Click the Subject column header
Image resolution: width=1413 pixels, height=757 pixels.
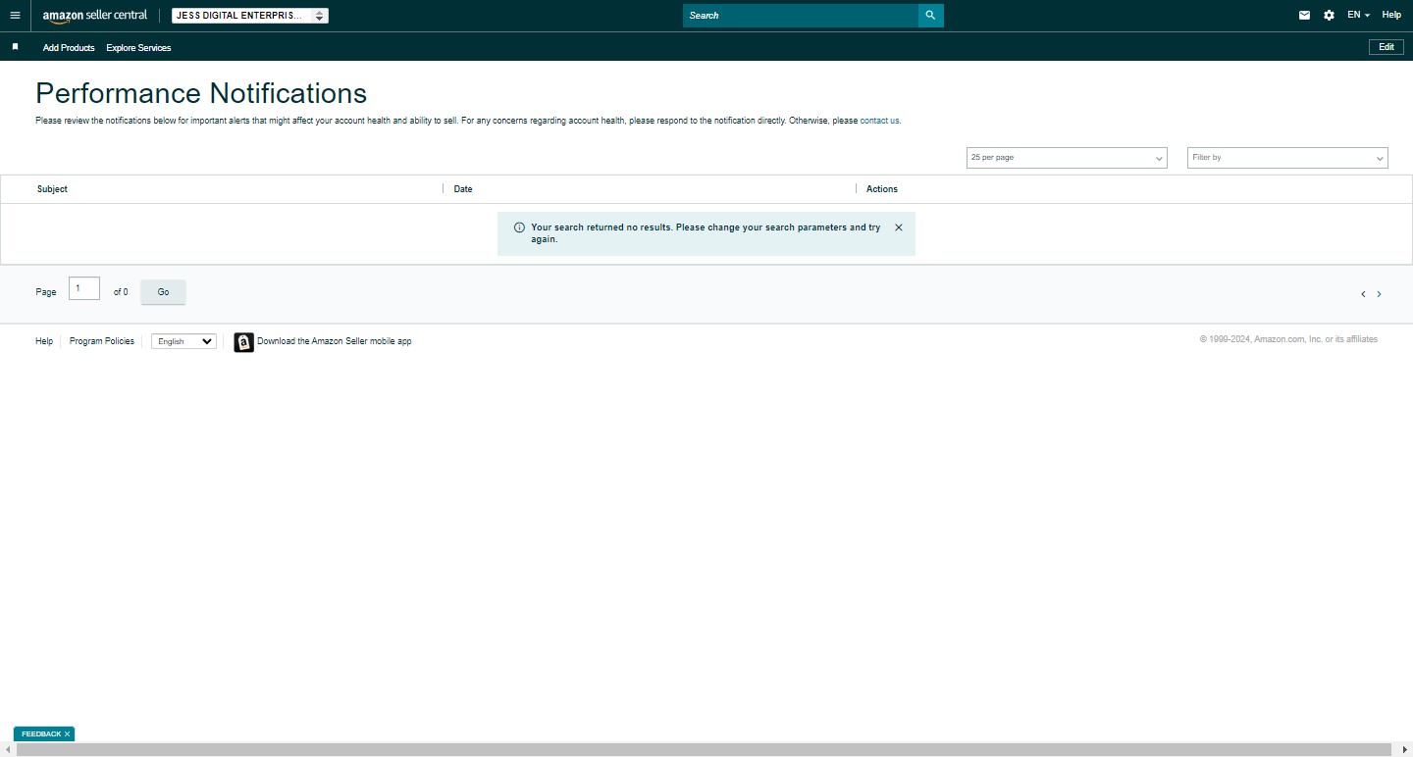click(52, 189)
